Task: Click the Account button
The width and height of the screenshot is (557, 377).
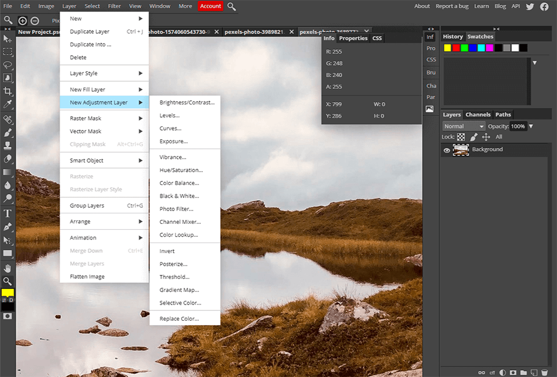Action: point(210,6)
